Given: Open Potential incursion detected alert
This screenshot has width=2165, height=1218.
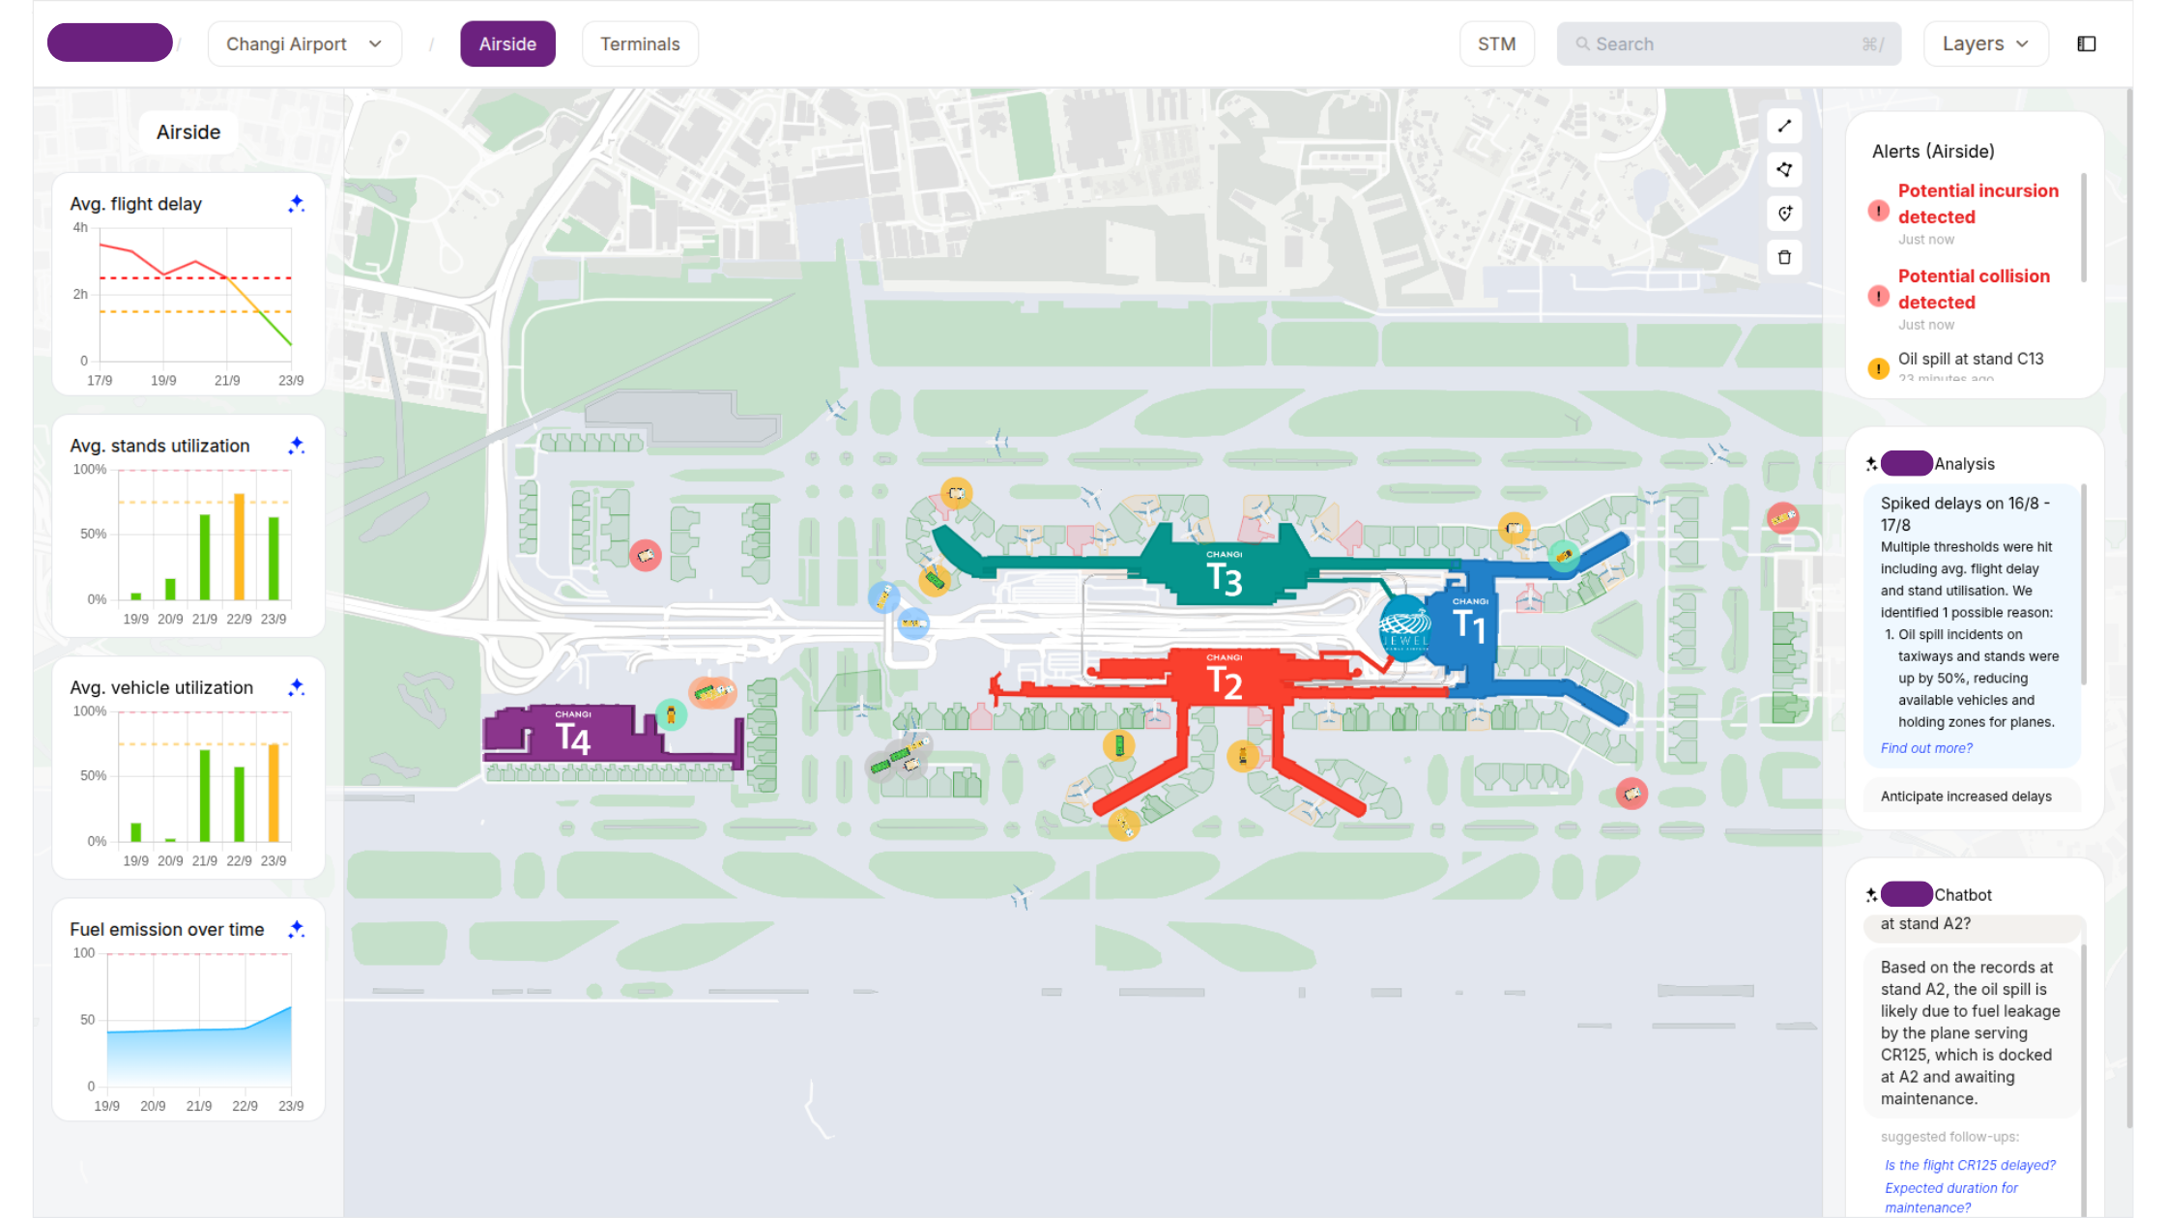Looking at the screenshot, I should [1977, 204].
